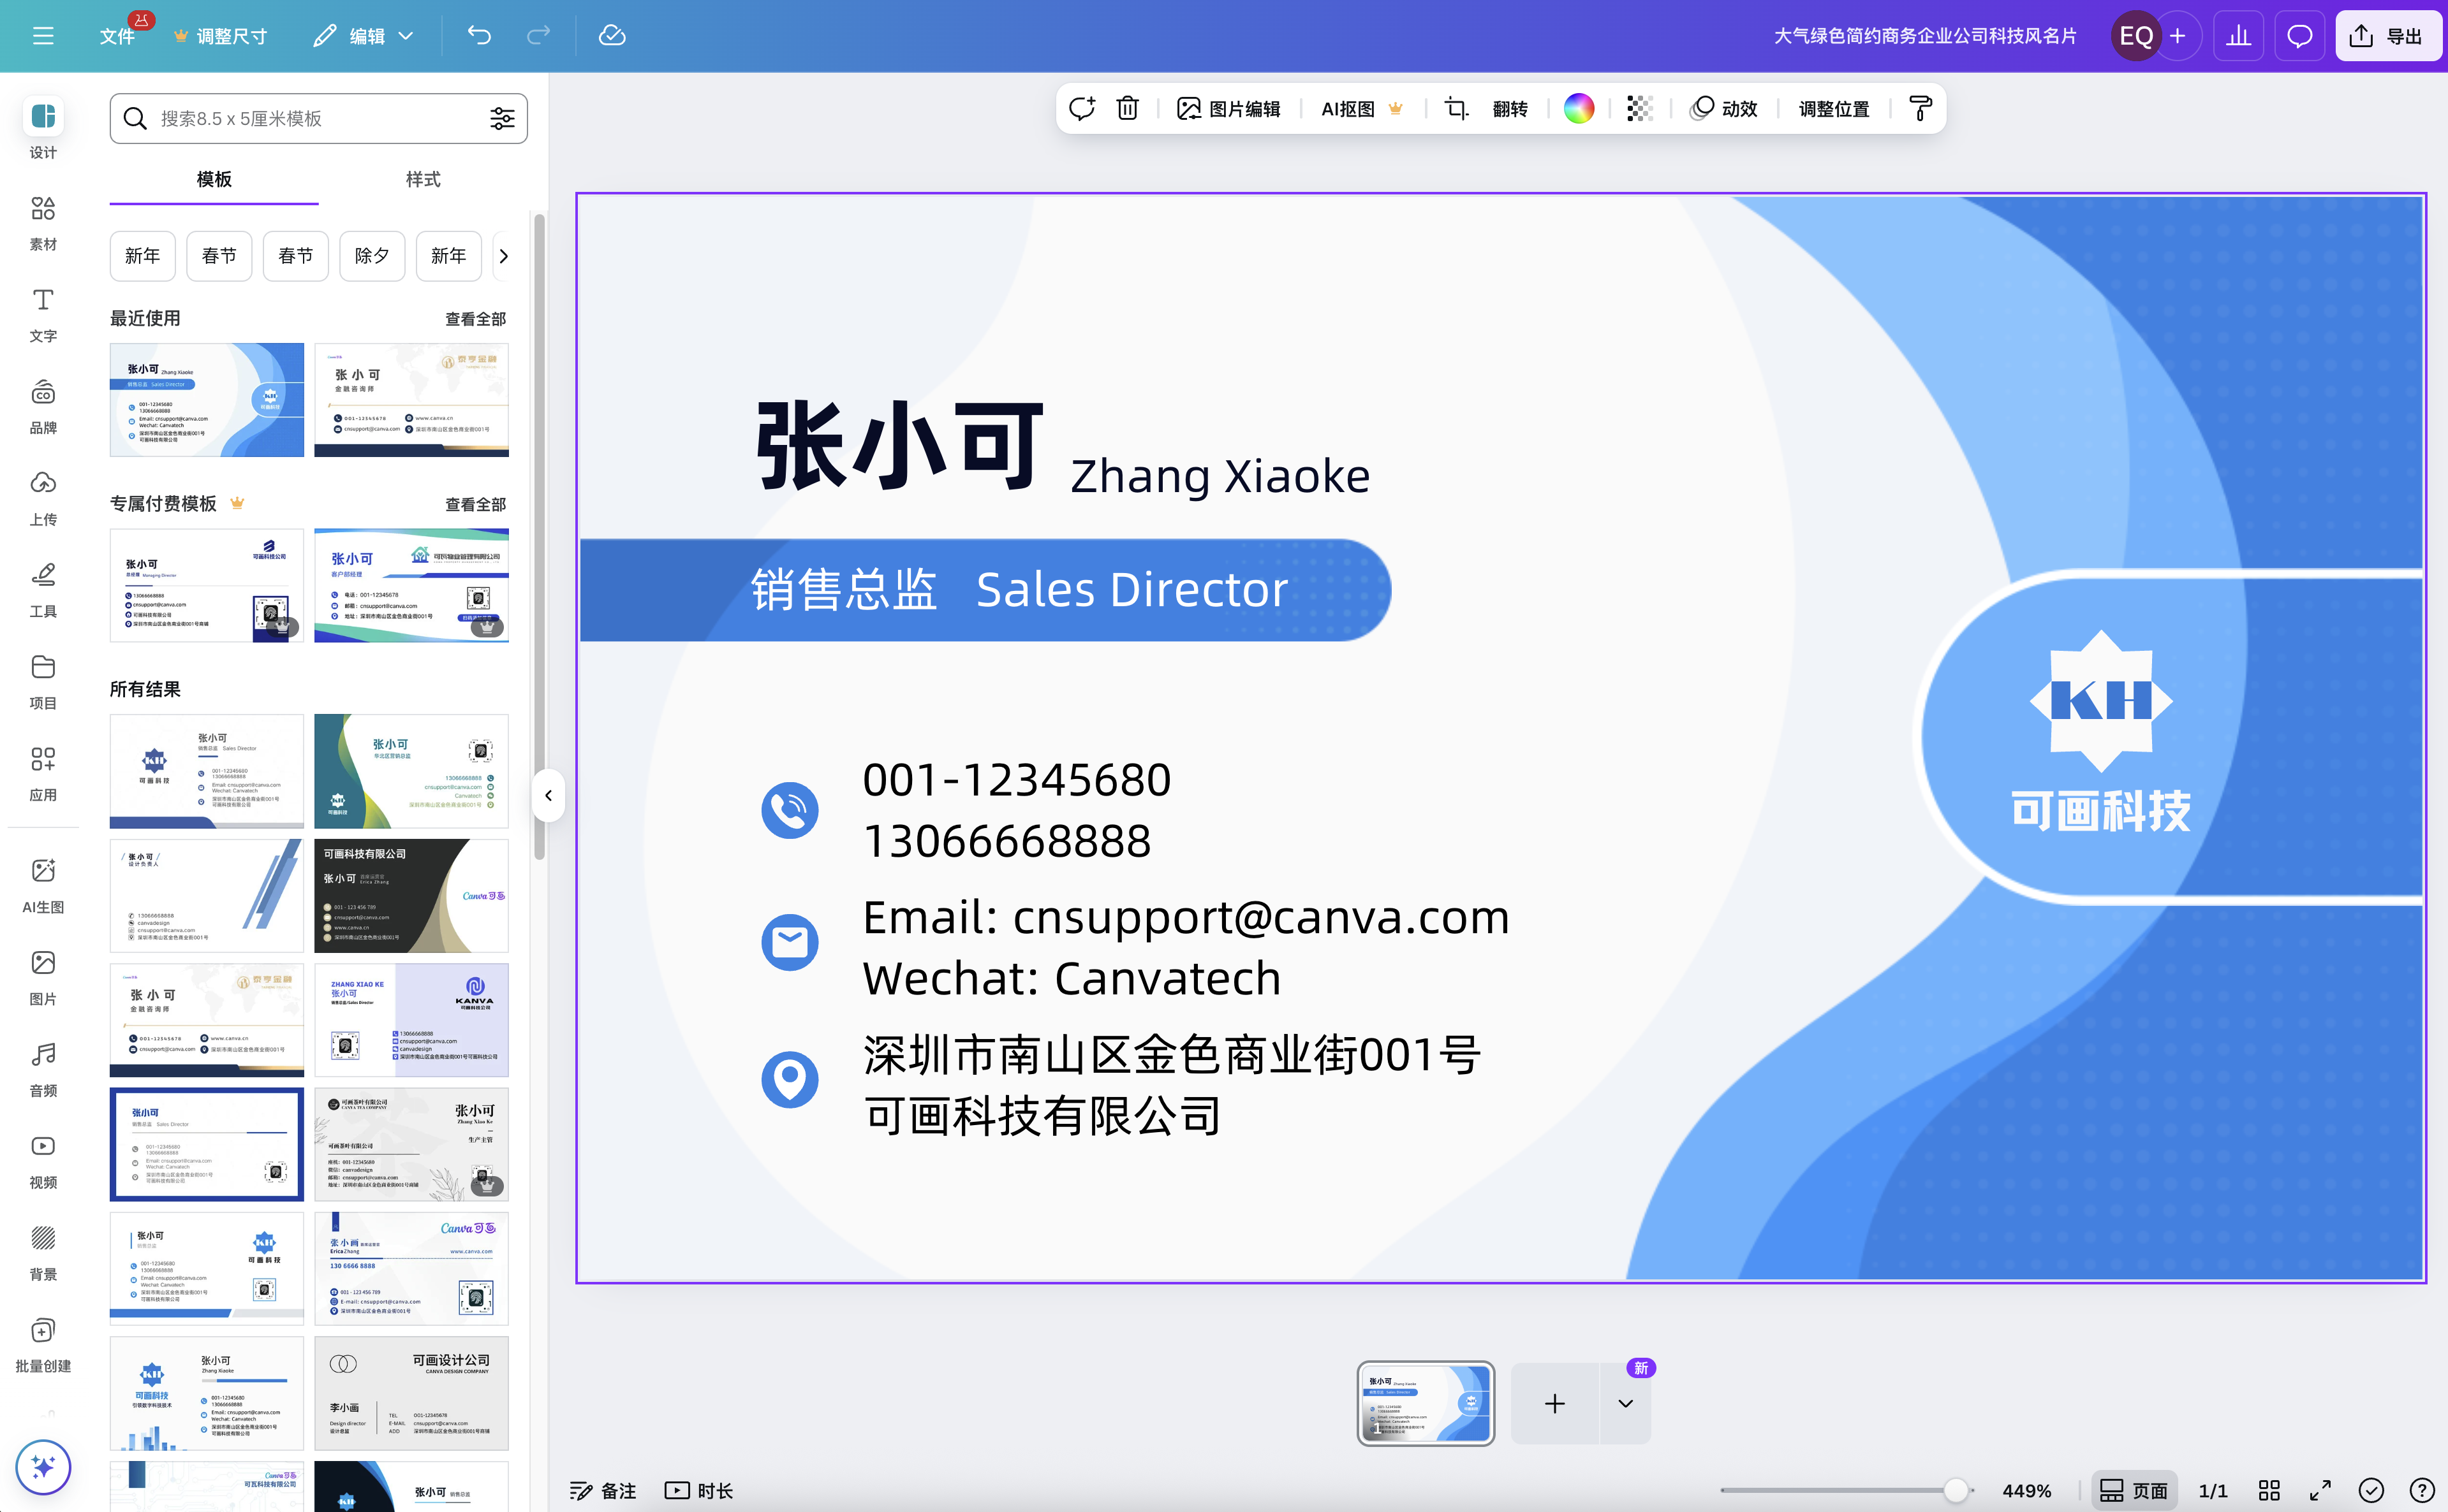Add collaborator with the plus button
Image resolution: width=2448 pixels, height=1512 pixels.
click(2178, 36)
